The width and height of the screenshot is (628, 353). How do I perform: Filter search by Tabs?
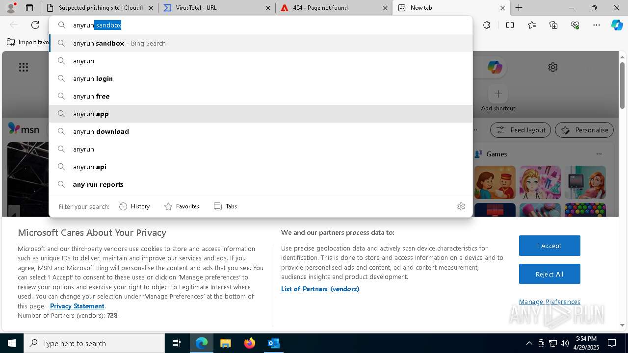(x=225, y=206)
